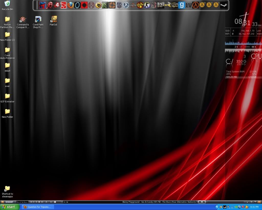Launch Garry's Mod from the dock
The height and width of the screenshot is (210, 262).
[x=181, y=5]
